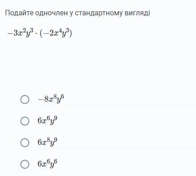Screen dimensions: 196x176
Task: Click the word 'одночлен' in the question
Action: tap(51, 13)
